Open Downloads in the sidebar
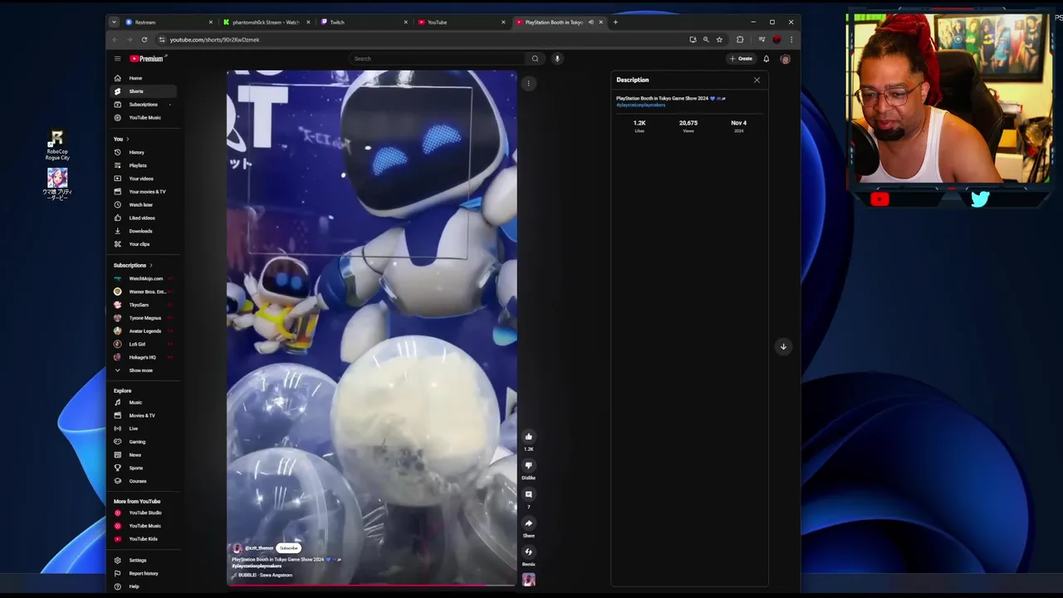 pos(142,231)
